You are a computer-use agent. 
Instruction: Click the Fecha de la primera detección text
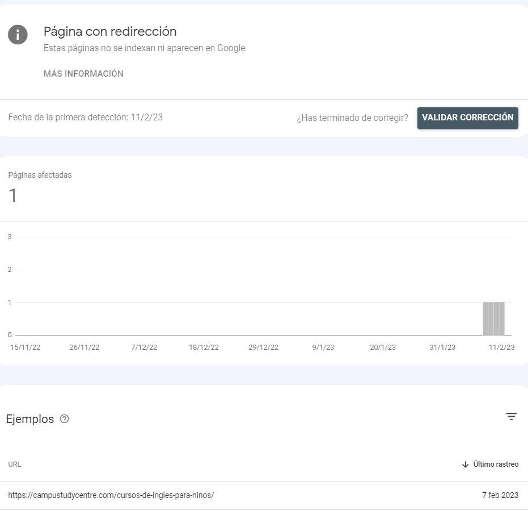(x=85, y=118)
